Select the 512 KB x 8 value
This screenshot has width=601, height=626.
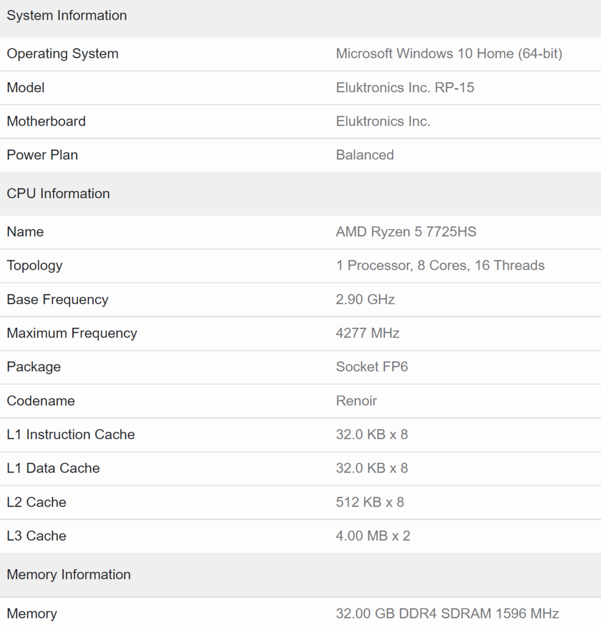click(370, 502)
